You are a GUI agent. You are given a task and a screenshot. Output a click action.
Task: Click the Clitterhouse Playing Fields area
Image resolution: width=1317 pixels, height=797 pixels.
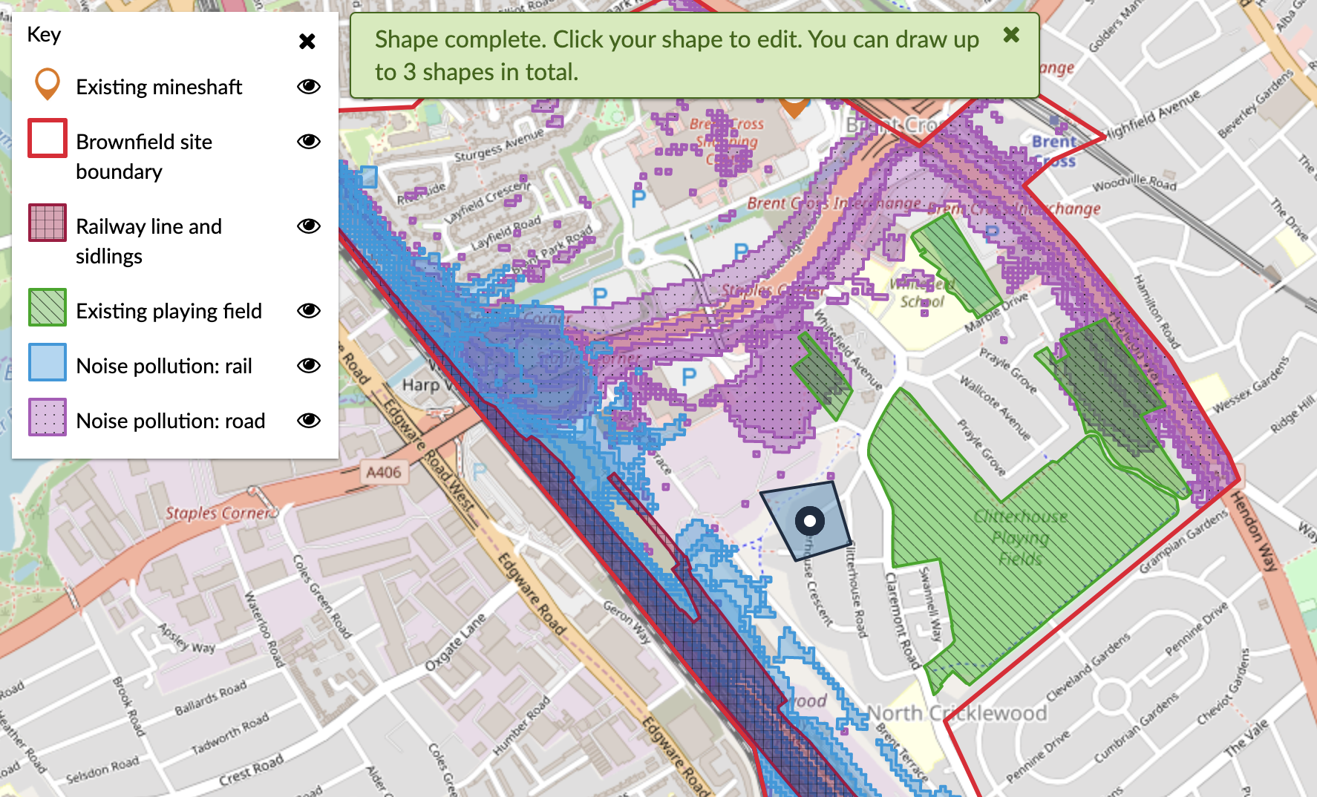(x=1021, y=537)
